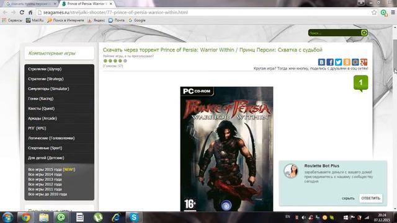The height and width of the screenshot is (223, 397).
Task: Click the green extension icon in toolbar
Action: pos(384,12)
